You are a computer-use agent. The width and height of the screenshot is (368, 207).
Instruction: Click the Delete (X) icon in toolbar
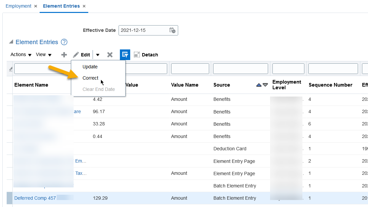[110, 54]
